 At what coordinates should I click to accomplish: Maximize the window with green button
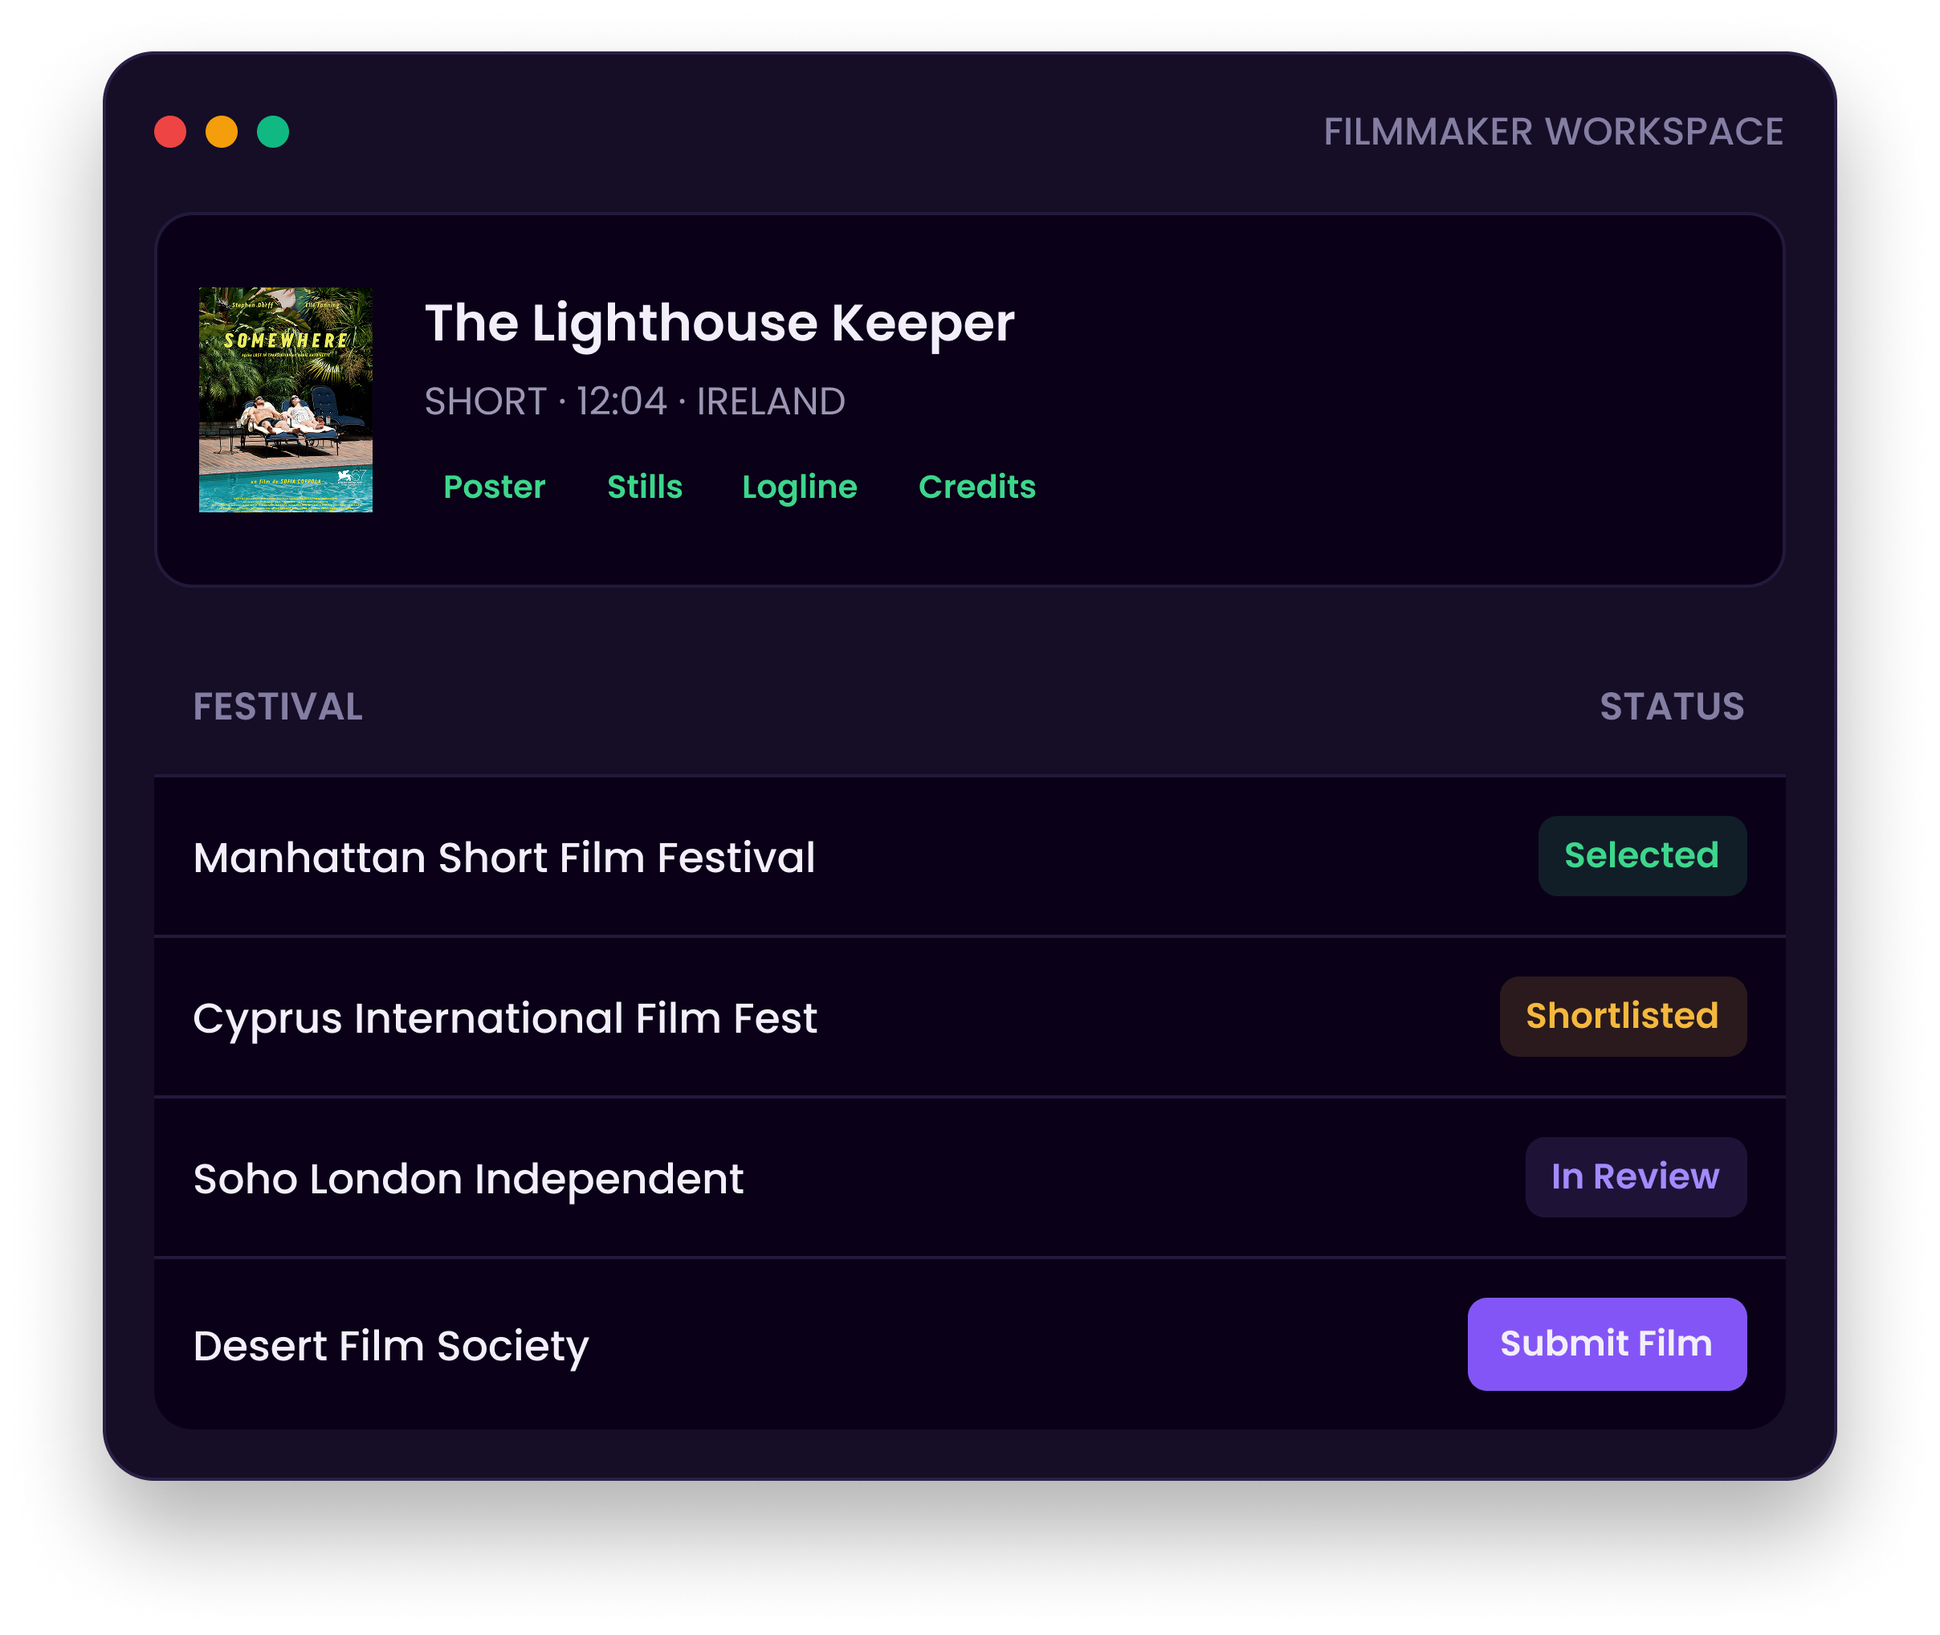coord(272,132)
